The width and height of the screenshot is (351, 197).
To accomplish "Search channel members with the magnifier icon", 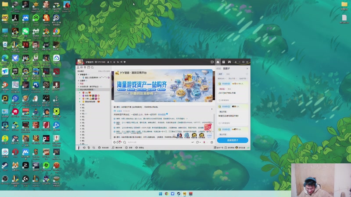I will (x=92, y=67).
